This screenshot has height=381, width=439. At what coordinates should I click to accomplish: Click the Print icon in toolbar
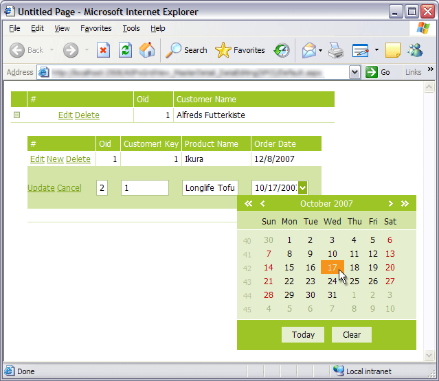pyautogui.click(x=335, y=50)
